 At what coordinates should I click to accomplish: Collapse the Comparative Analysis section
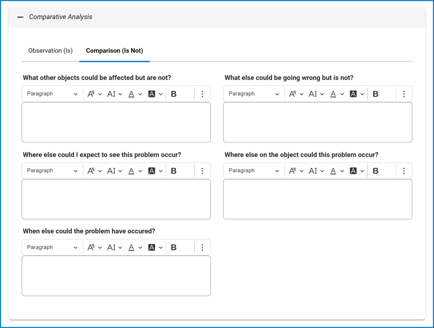(20, 17)
